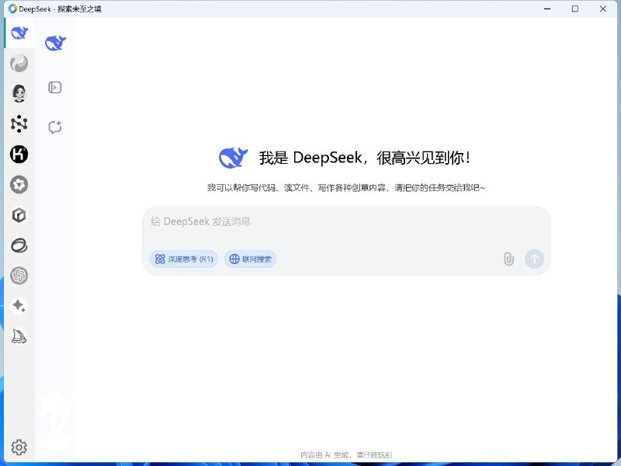
Task: Switch to the hexagon-badge assistant in the sidebar
Action: point(19,215)
